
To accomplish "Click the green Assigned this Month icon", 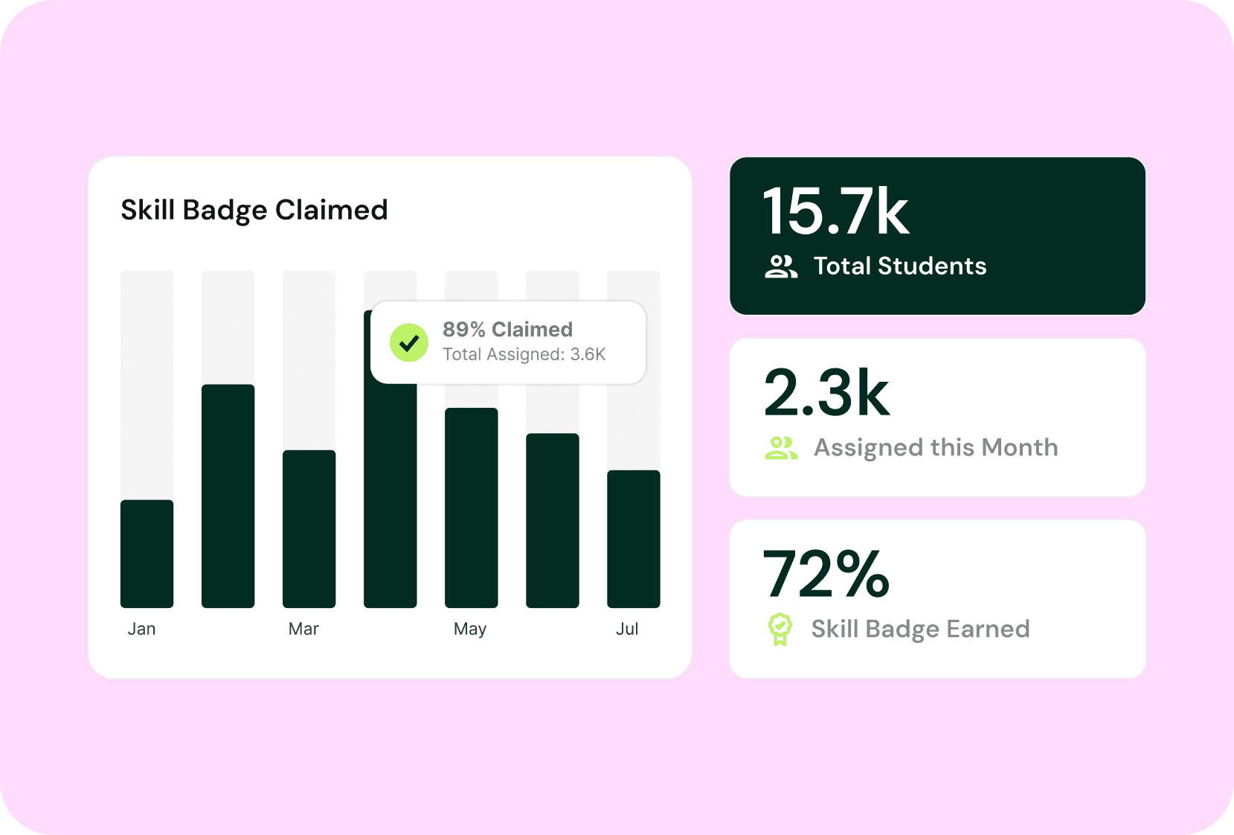I will coord(780,448).
